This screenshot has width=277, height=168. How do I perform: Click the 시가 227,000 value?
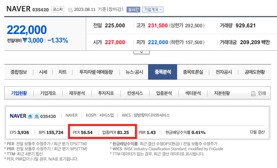(x=115, y=42)
